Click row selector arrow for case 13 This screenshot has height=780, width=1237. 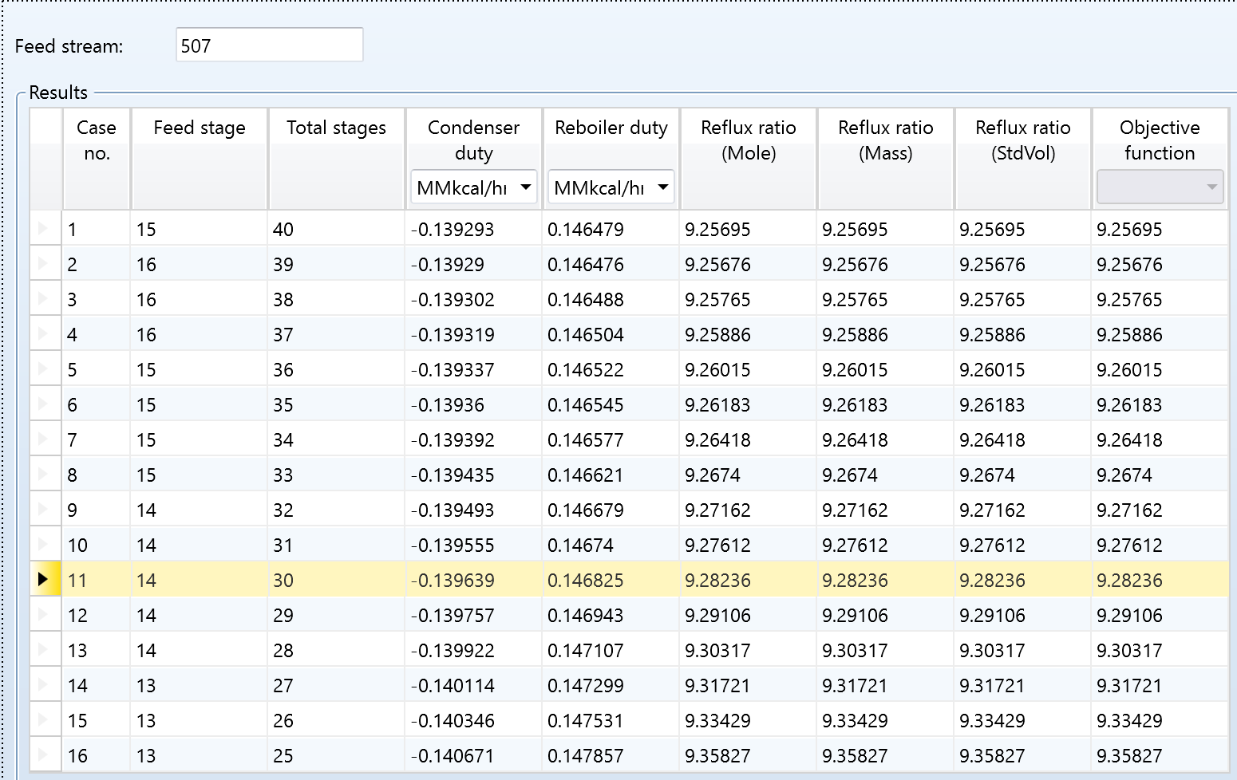pyautogui.click(x=44, y=650)
